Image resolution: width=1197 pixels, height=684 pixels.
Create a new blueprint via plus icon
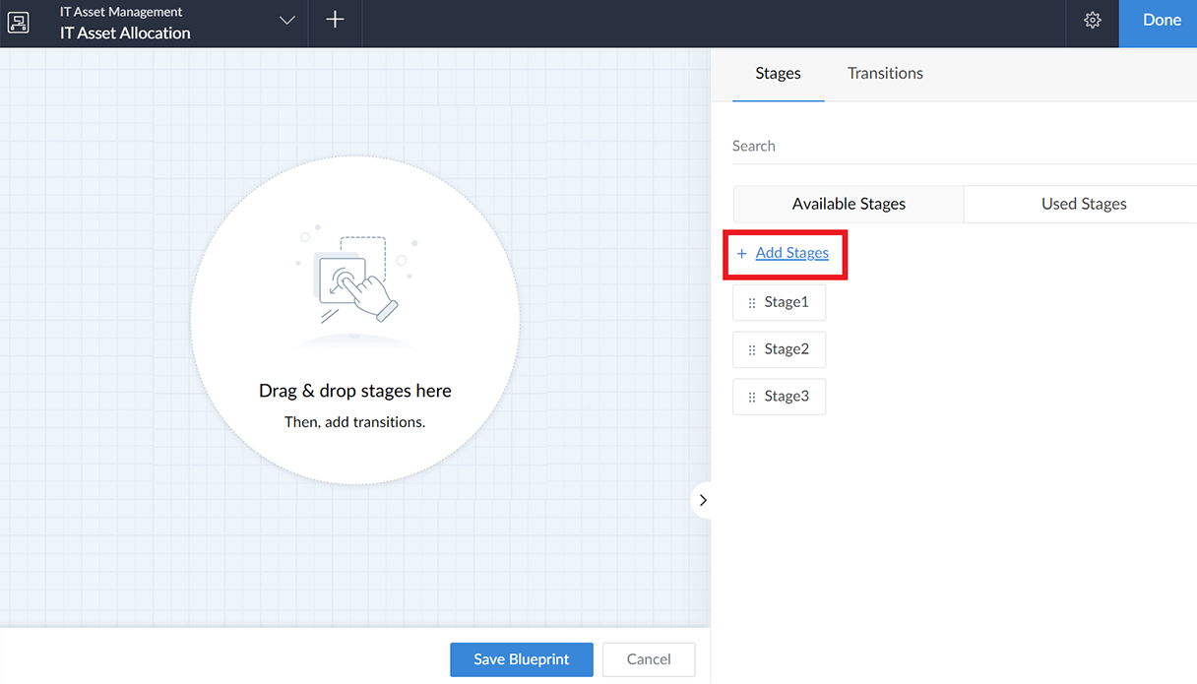335,19
